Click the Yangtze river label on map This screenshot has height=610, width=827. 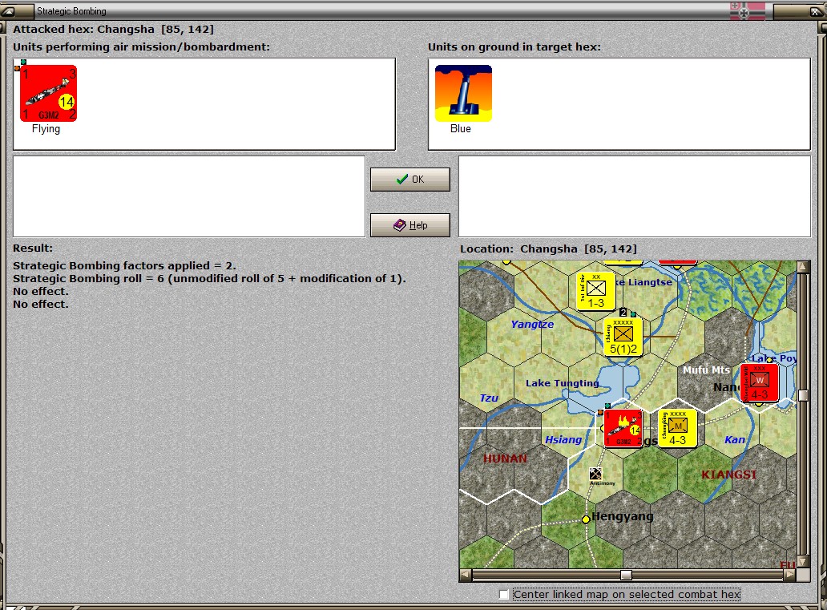(532, 324)
